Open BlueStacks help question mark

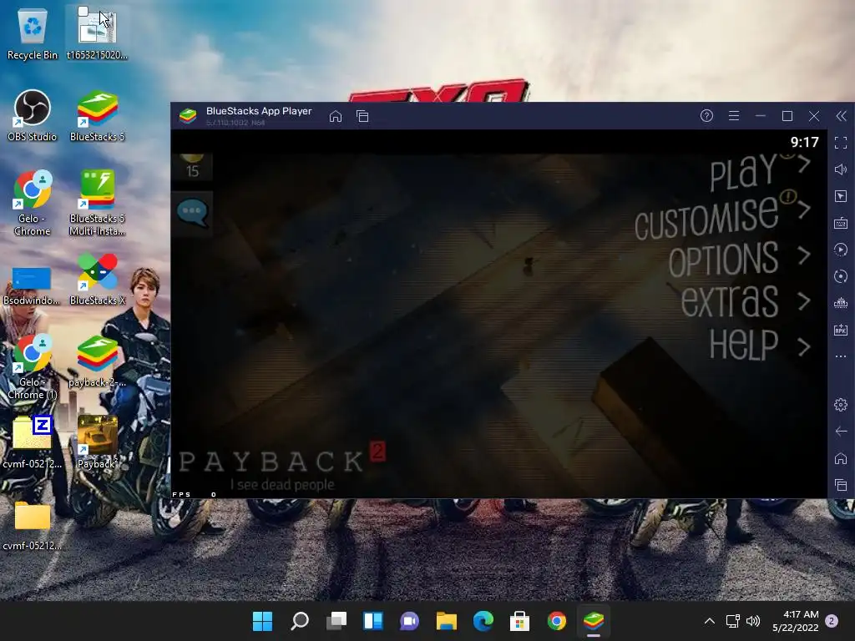coord(706,115)
